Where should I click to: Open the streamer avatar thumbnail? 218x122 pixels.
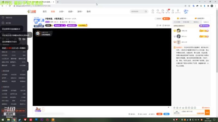(39, 22)
